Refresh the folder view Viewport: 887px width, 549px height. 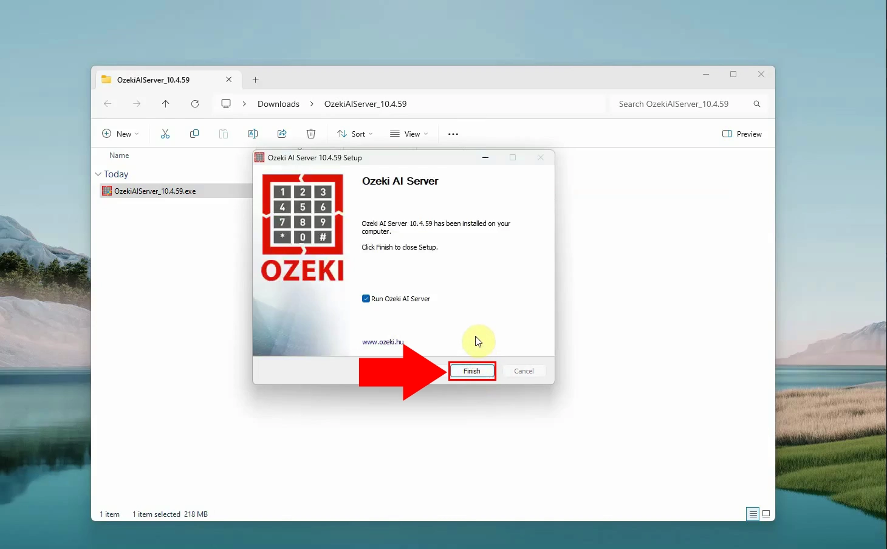tap(195, 104)
